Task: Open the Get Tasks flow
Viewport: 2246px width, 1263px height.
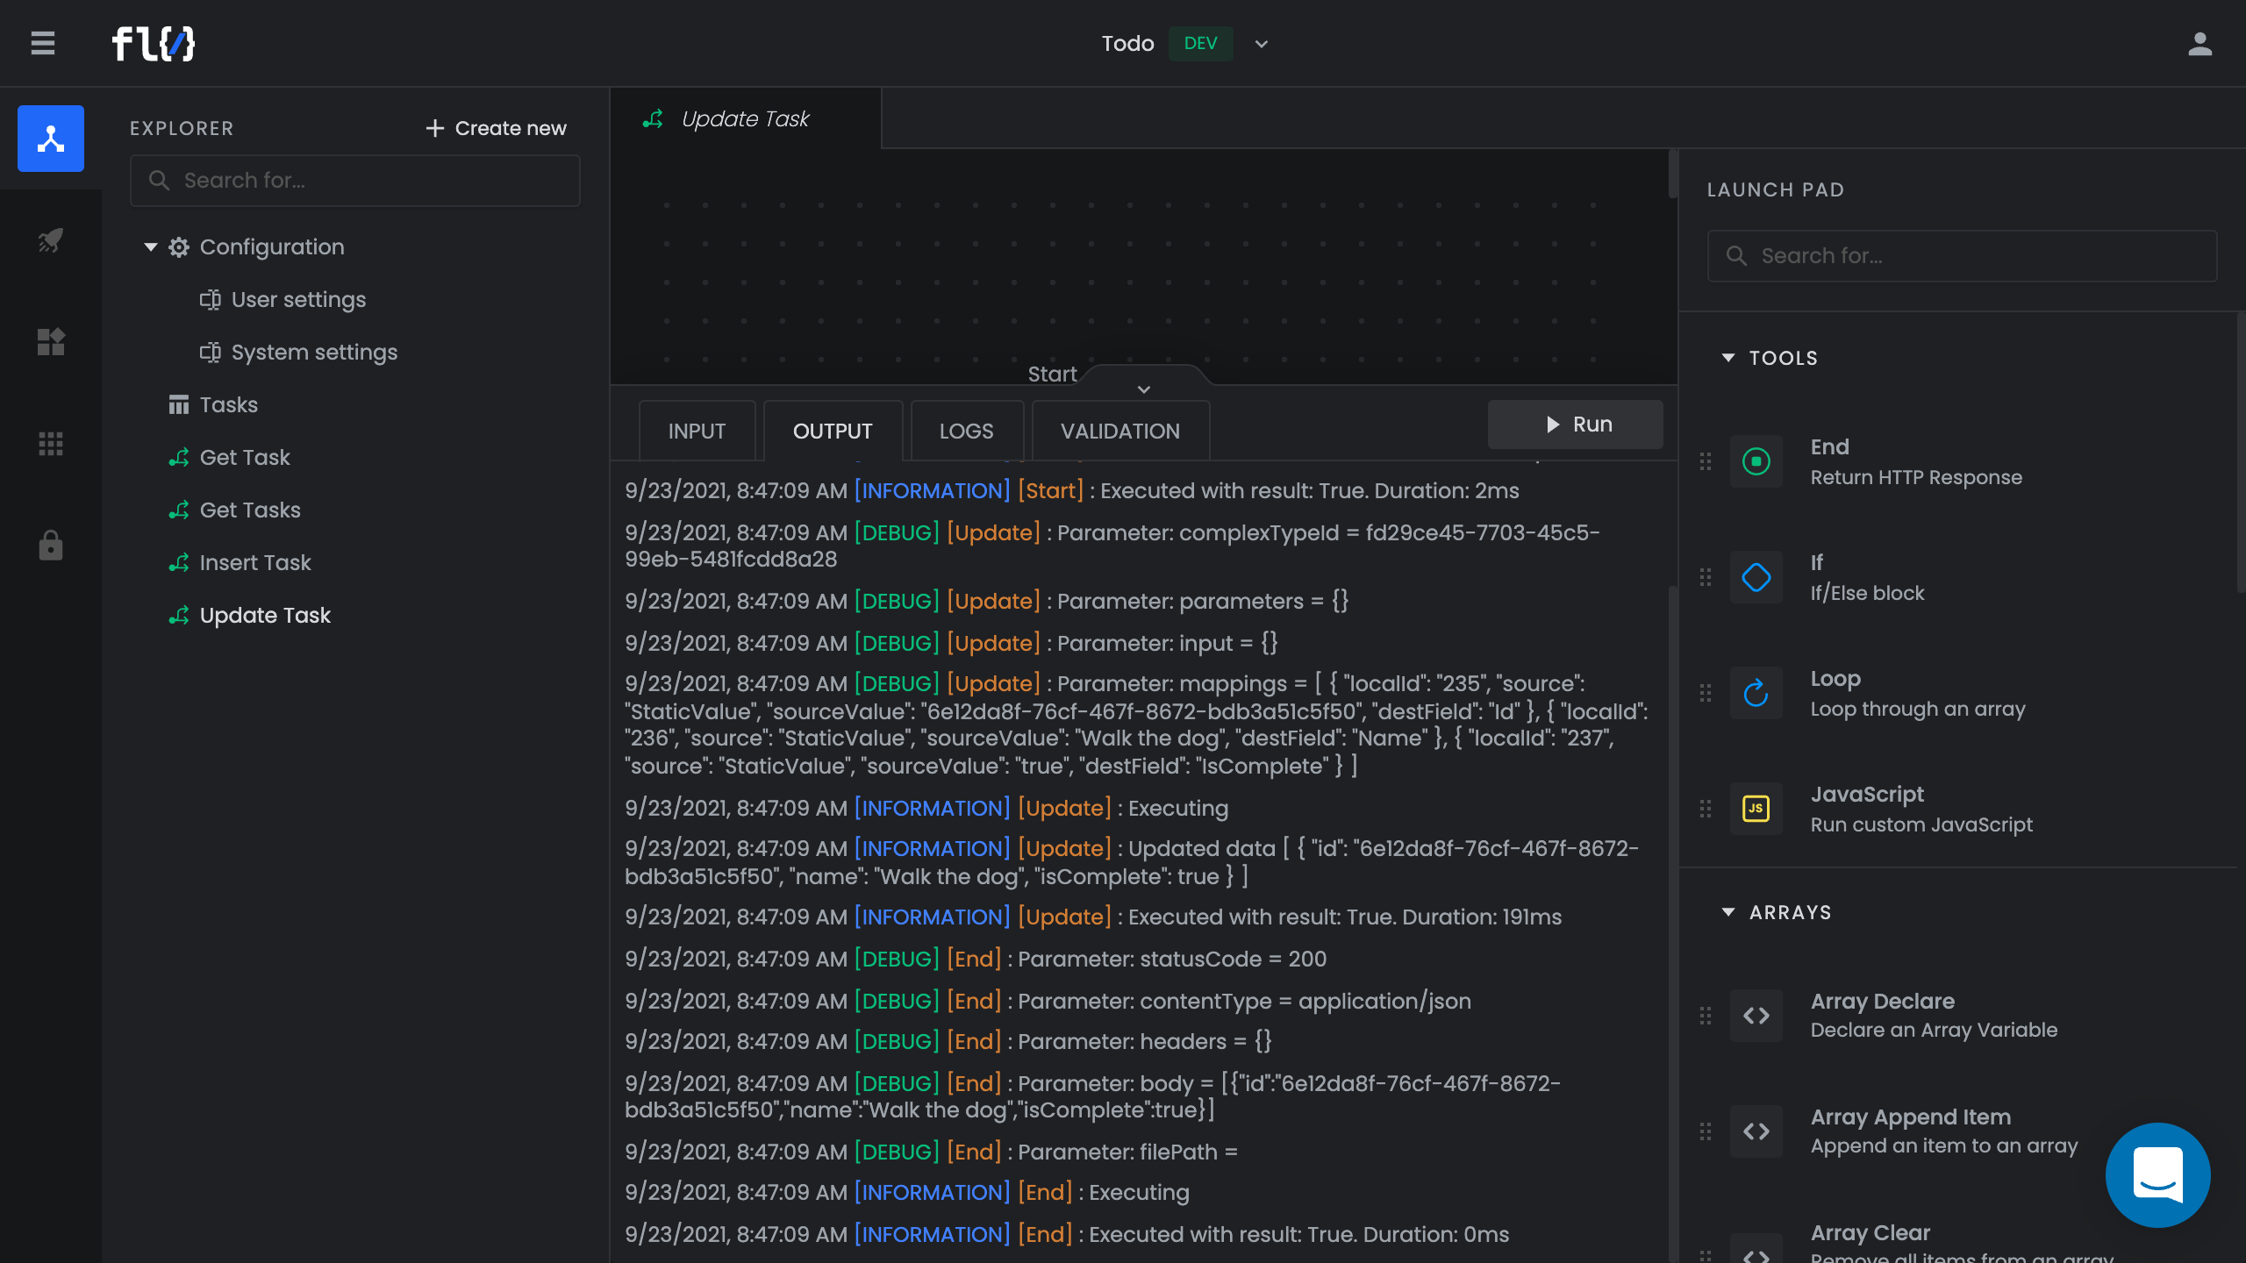Action: pos(250,510)
